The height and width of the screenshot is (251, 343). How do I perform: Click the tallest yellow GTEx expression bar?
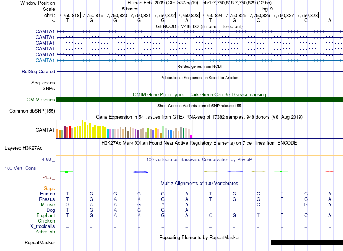tap(82, 129)
